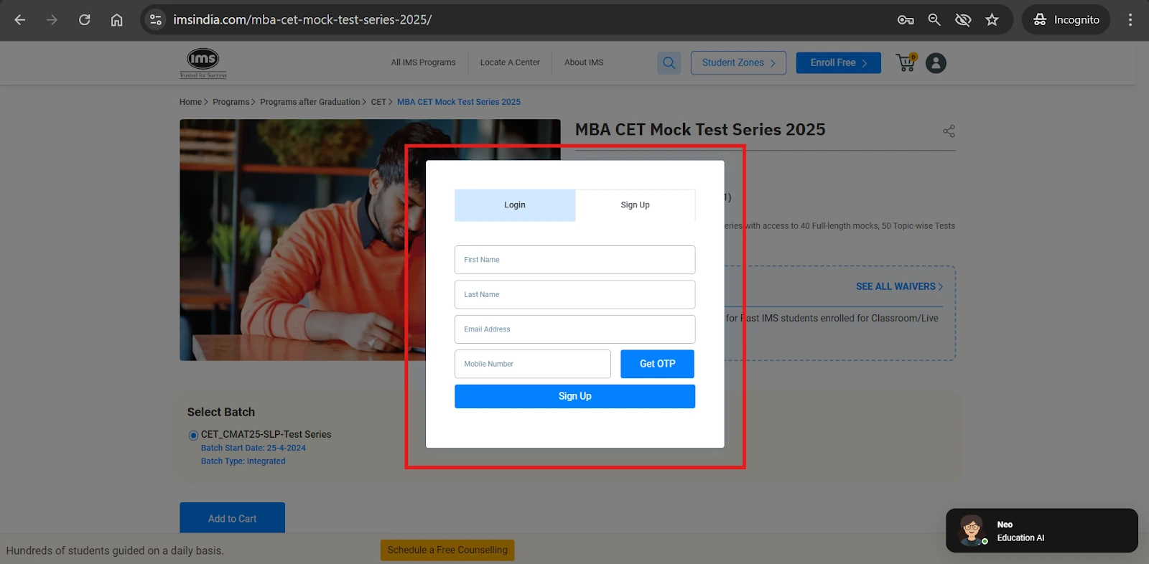
Task: Click Batch Type: Integrated text
Action: click(x=243, y=461)
